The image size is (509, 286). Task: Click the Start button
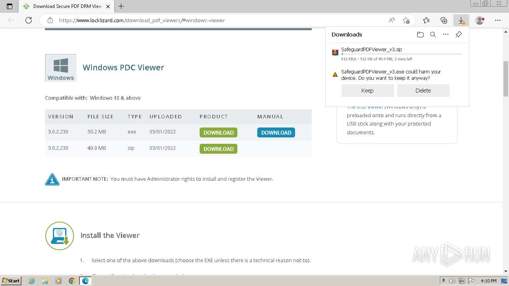click(x=11, y=281)
